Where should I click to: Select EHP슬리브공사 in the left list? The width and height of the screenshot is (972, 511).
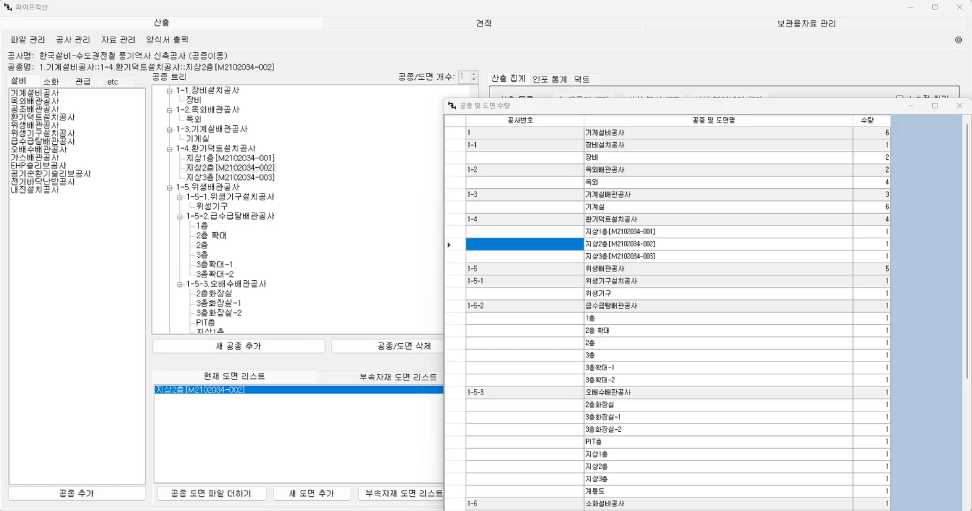click(x=39, y=166)
